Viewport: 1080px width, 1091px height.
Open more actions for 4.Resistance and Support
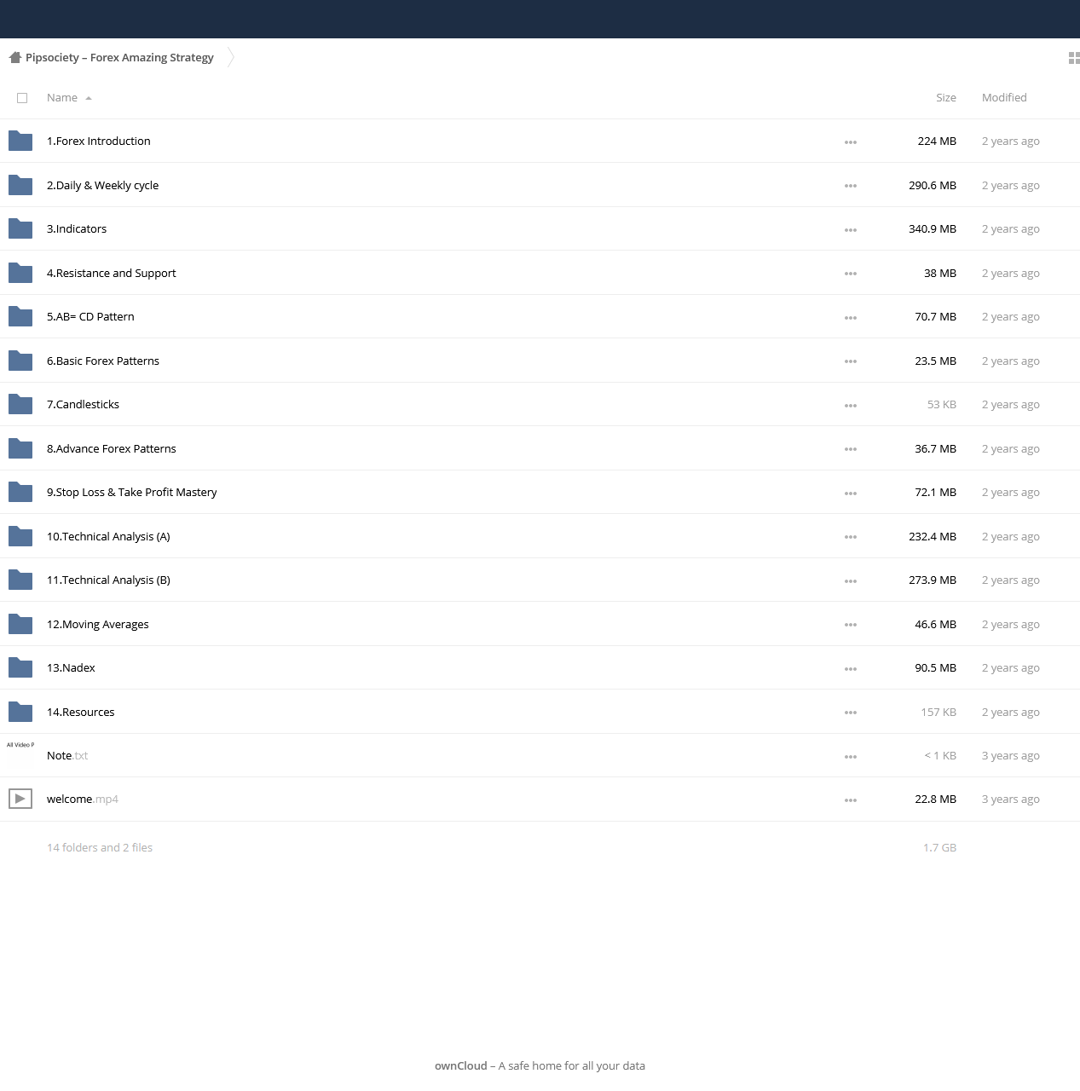[x=851, y=274]
